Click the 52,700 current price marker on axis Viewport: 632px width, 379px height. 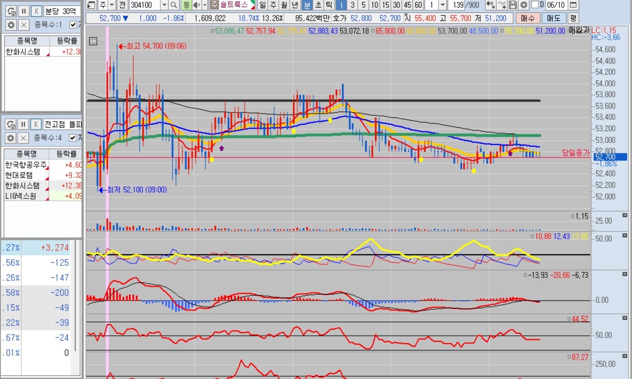click(610, 157)
